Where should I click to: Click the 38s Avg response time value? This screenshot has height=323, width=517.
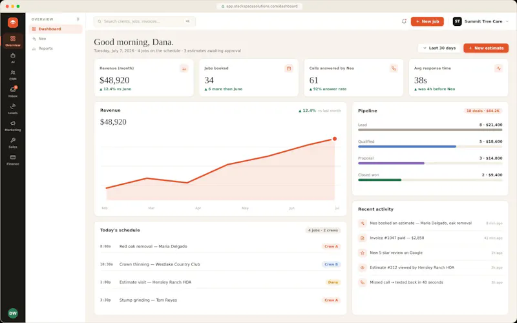(x=421, y=80)
